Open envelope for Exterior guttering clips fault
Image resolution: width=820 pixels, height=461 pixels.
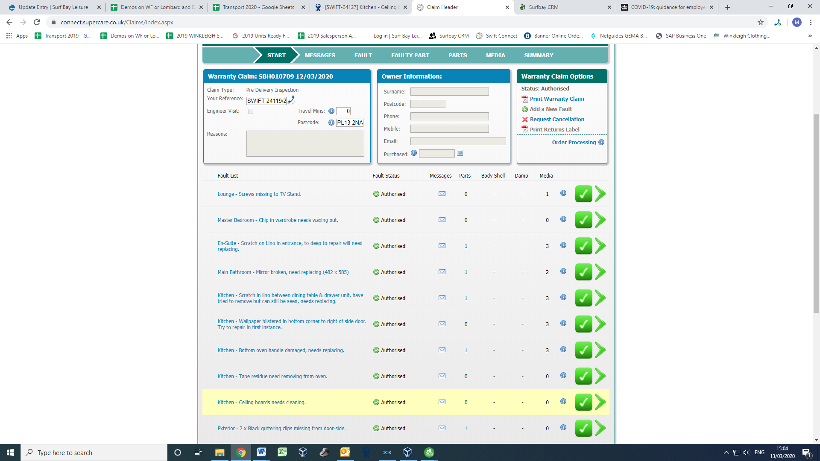coord(442,428)
